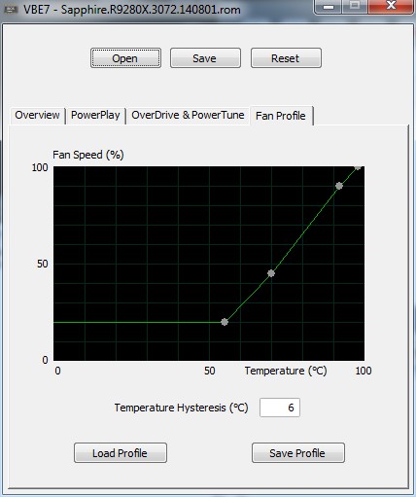The image size is (416, 497).
Task: Save the ROM with Save button
Action: (x=205, y=58)
